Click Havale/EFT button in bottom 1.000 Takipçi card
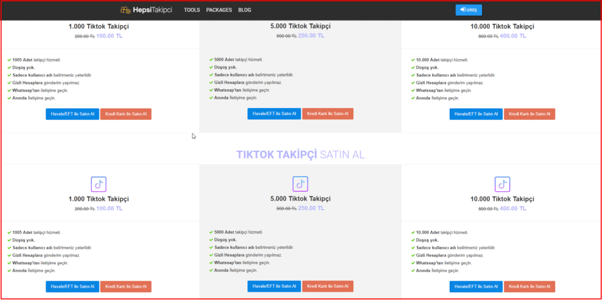 pyautogui.click(x=72, y=286)
